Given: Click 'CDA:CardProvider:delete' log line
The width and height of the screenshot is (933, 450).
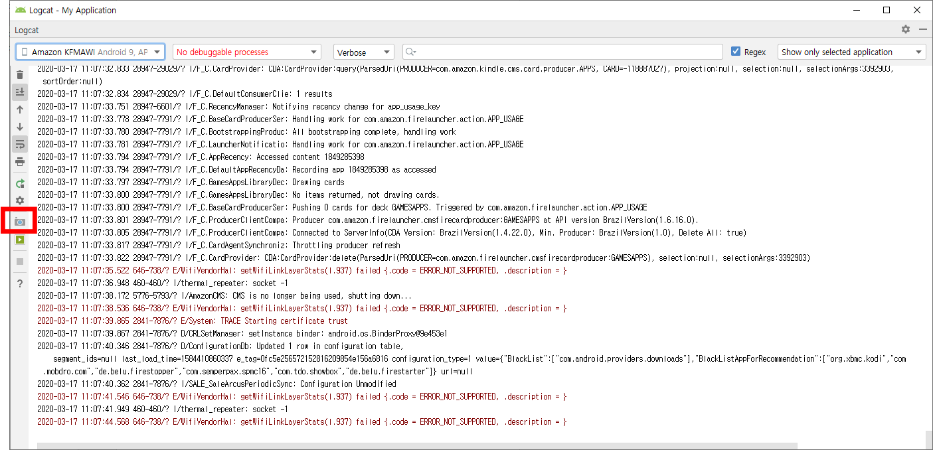Looking at the screenshot, I should (424, 258).
